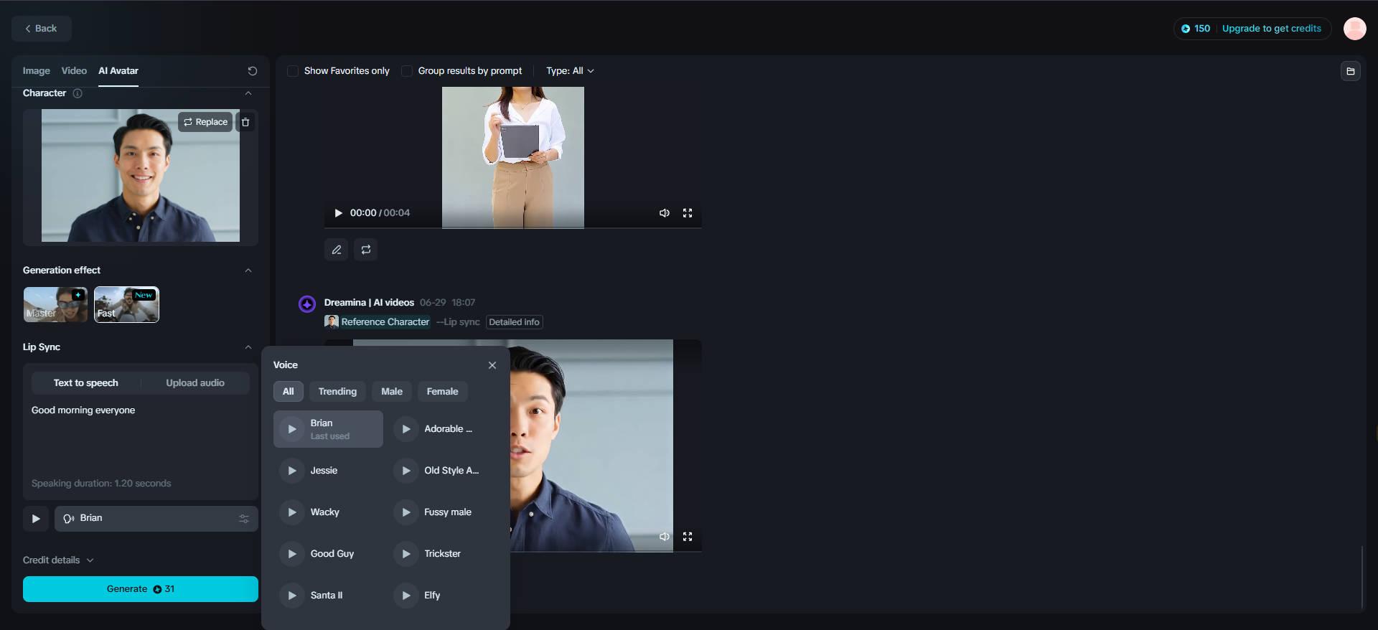Image resolution: width=1378 pixels, height=630 pixels.
Task: Click the woman video progress bar
Action: (x=512, y=227)
